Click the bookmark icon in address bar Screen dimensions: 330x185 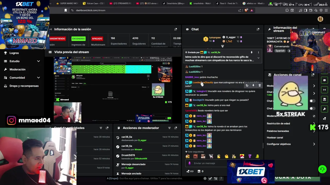(65, 10)
